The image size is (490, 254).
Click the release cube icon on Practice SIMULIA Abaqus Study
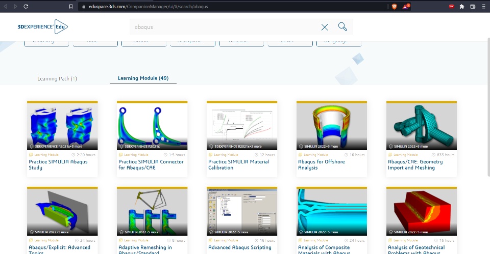point(32,146)
